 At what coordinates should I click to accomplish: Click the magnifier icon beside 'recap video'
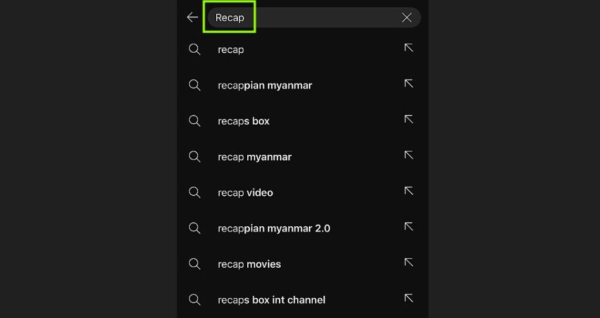tap(195, 192)
